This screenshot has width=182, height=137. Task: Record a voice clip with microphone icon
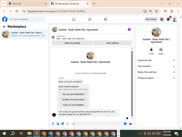53,124
